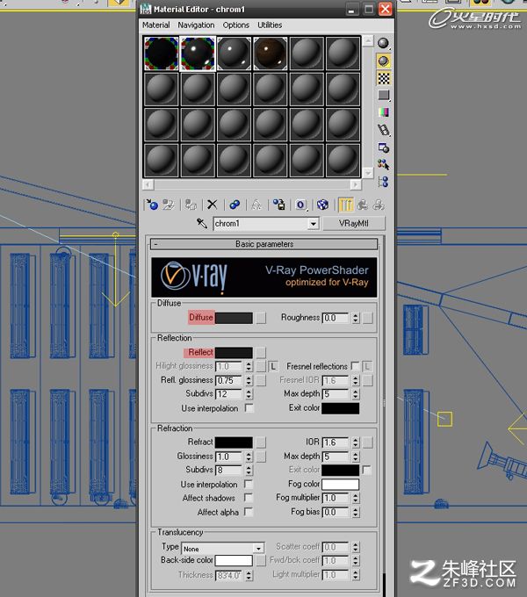Click the Reset Map X icon

[x=212, y=205]
